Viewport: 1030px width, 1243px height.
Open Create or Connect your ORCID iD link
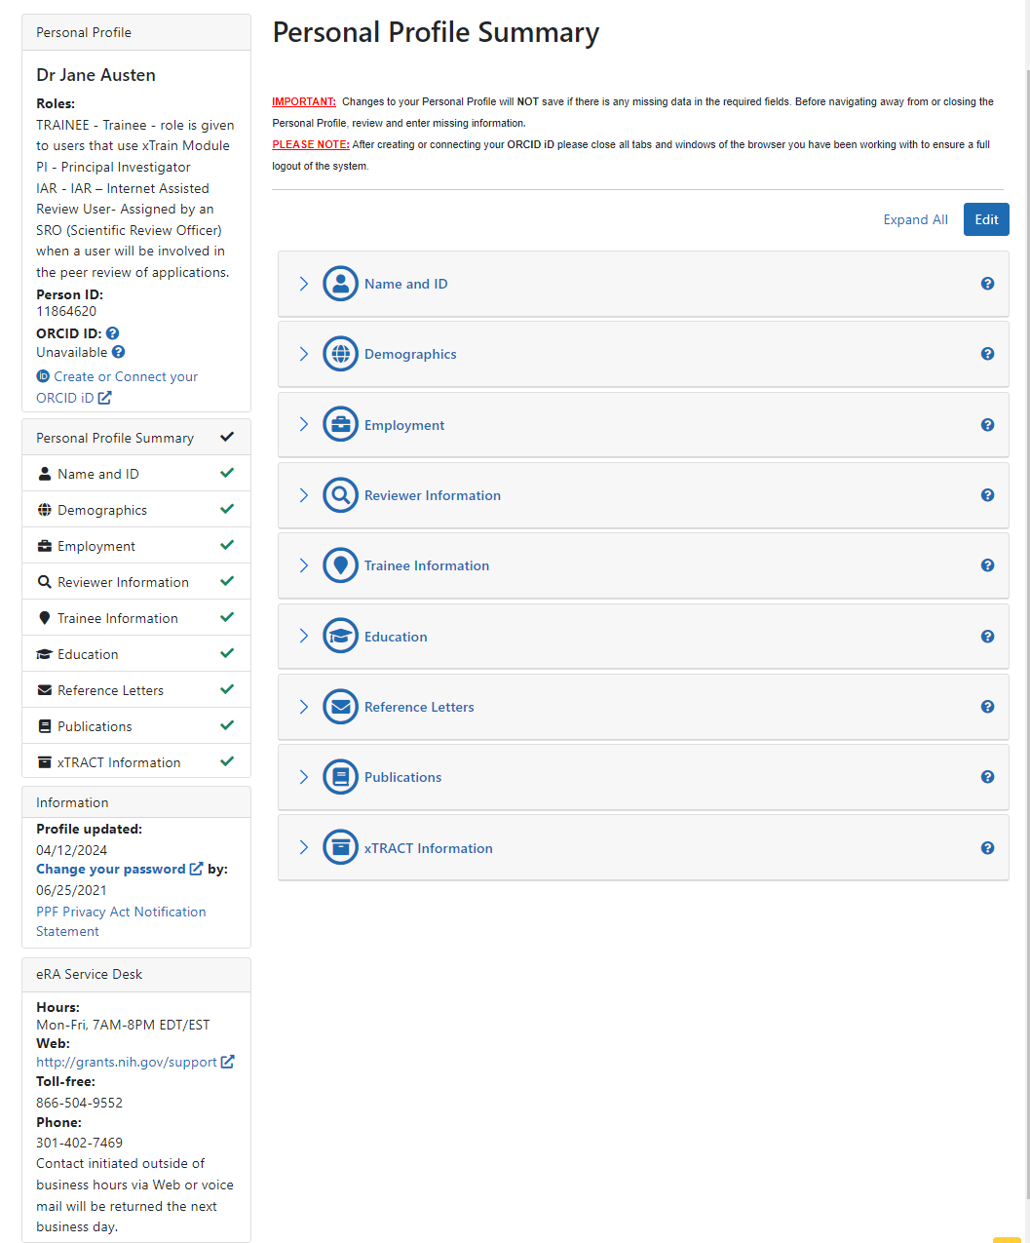(125, 377)
